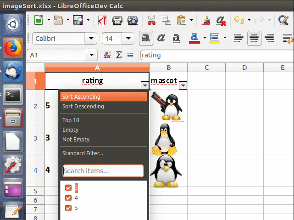Uncheck the 4 filter item checkbox
This screenshot has width=294, height=220.
point(68,198)
